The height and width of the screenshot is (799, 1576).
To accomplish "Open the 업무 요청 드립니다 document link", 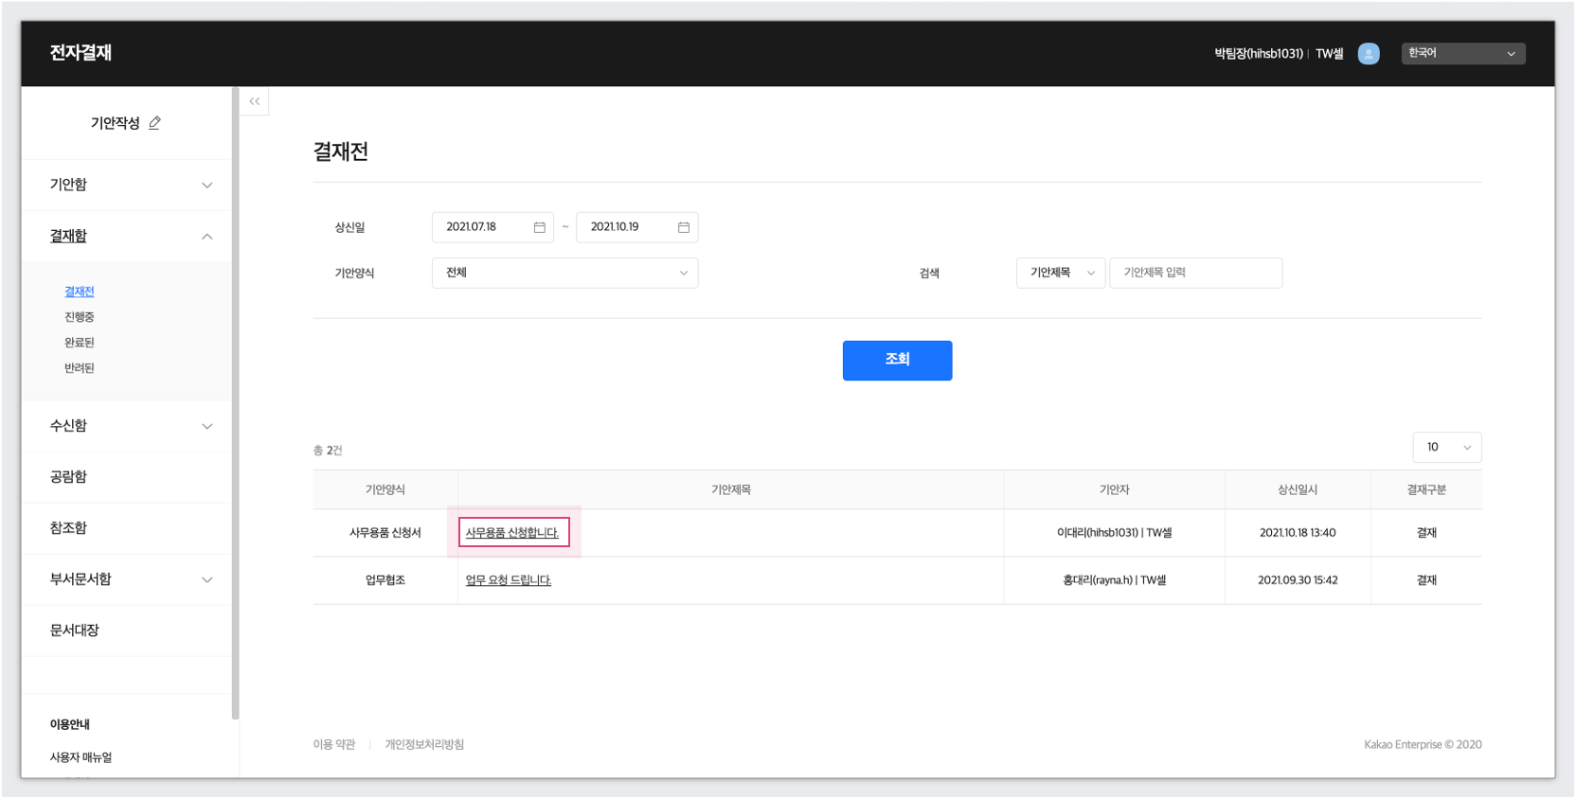I will [x=509, y=580].
